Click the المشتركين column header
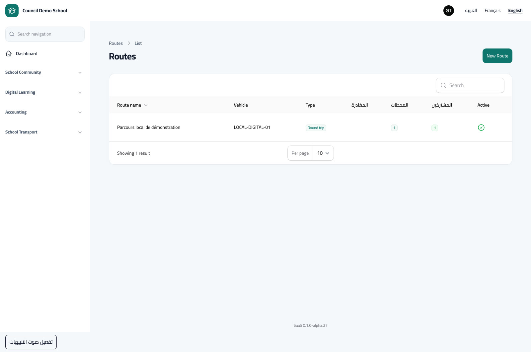This screenshot has width=531, height=352. 442,105
